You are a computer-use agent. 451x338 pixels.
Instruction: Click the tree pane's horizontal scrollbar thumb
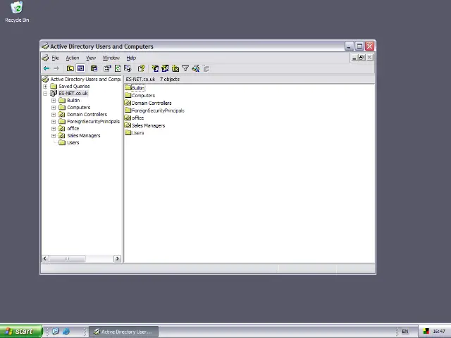[68, 258]
